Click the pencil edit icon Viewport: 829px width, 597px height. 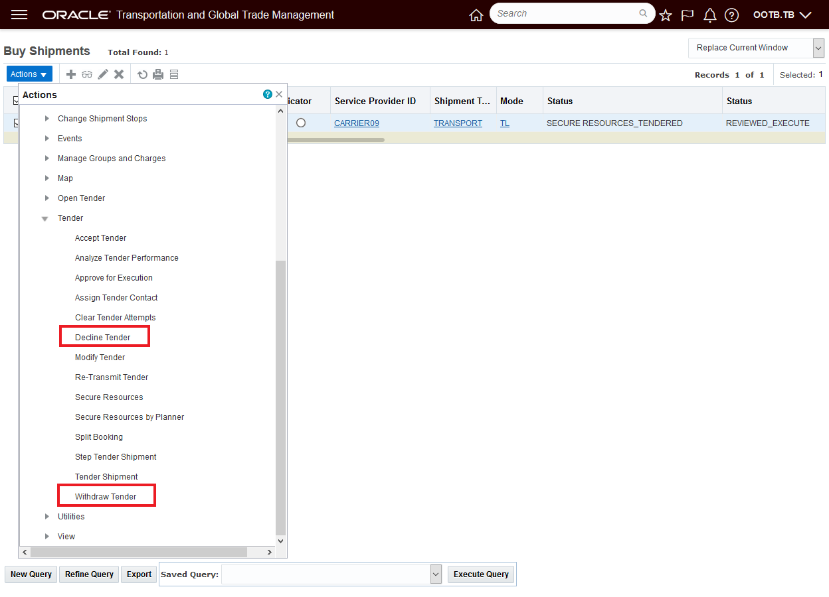coord(103,74)
